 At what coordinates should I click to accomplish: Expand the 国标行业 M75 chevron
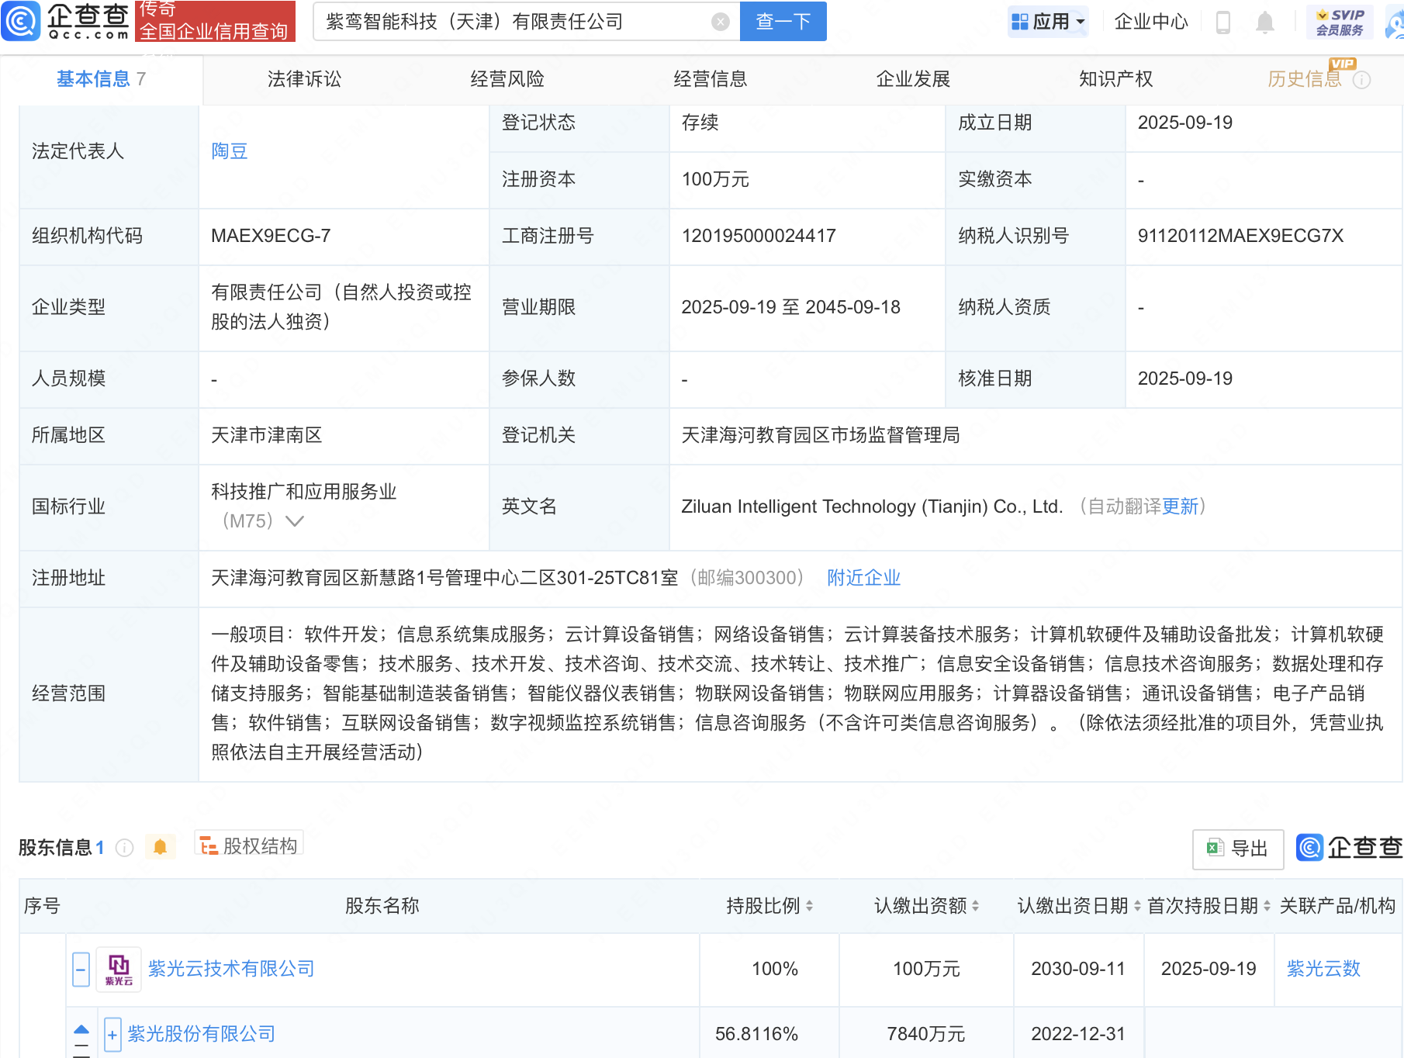tap(294, 522)
